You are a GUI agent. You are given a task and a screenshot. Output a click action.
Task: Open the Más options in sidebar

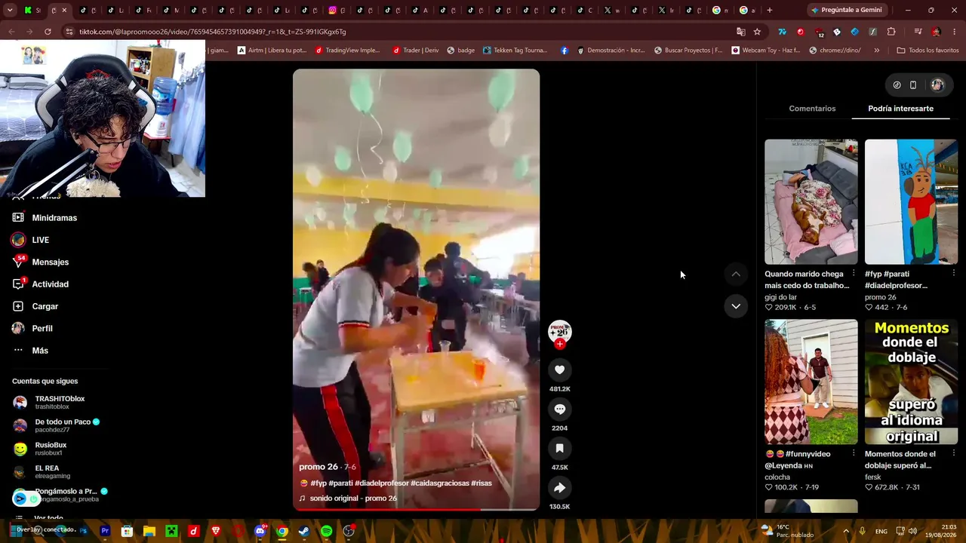tap(30, 351)
